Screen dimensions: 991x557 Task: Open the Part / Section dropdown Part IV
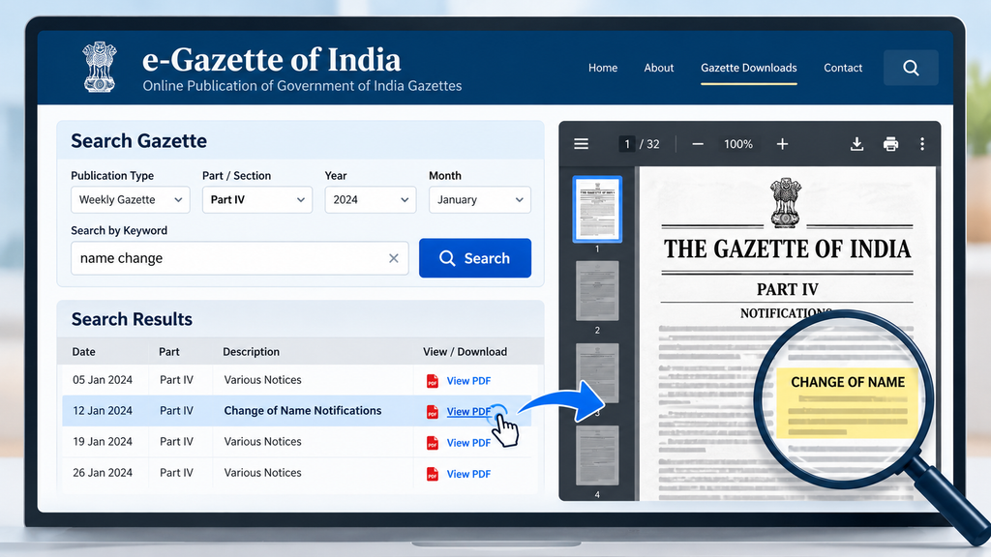click(257, 199)
